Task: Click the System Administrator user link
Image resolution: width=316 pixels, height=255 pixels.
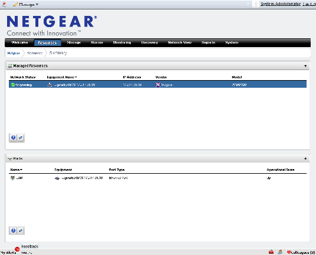Action: pyautogui.click(x=280, y=4)
